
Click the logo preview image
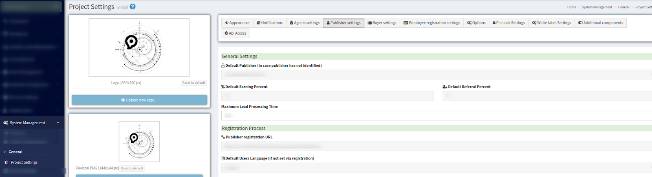click(139, 48)
